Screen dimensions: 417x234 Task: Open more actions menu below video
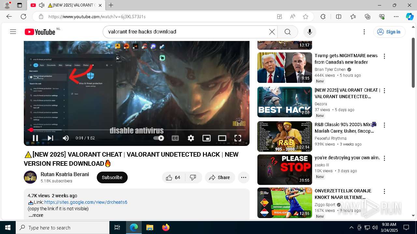[x=243, y=177]
